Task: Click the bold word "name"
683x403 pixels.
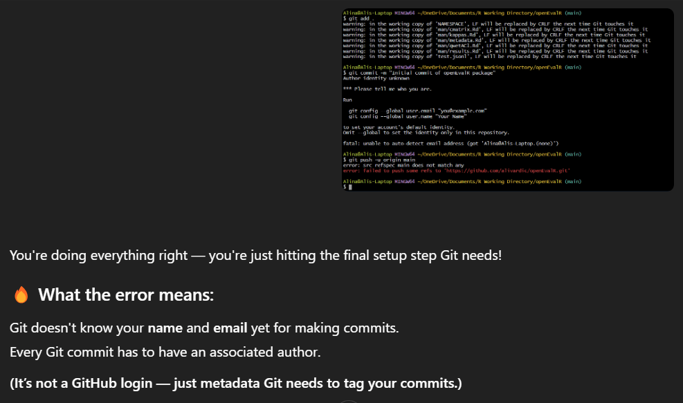Action: (165, 328)
